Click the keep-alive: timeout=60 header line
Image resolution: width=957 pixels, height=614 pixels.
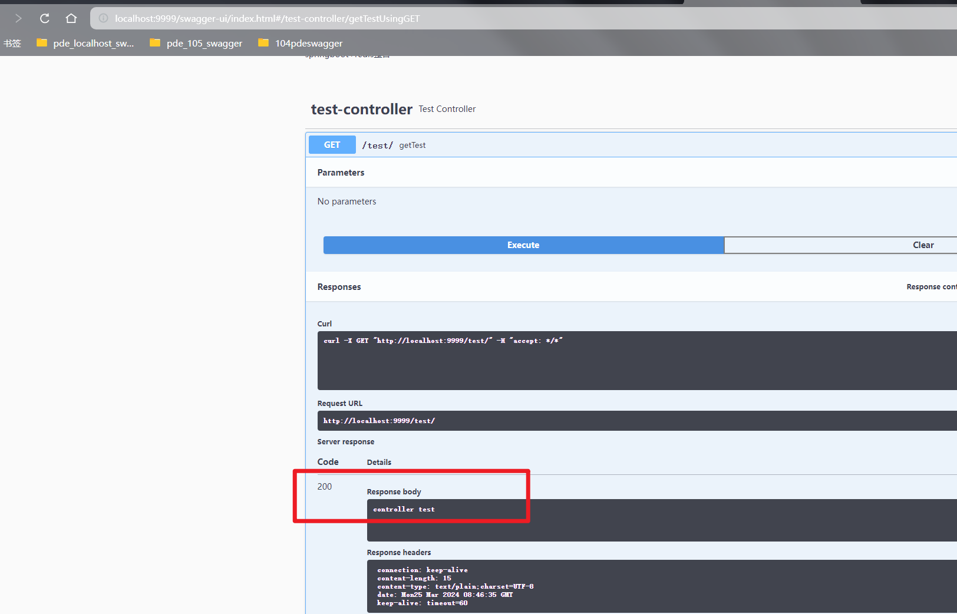pyautogui.click(x=423, y=603)
